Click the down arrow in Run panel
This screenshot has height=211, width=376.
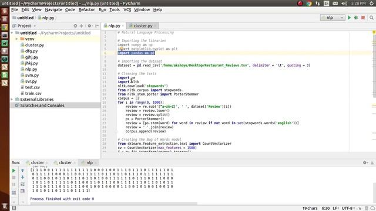point(22,177)
